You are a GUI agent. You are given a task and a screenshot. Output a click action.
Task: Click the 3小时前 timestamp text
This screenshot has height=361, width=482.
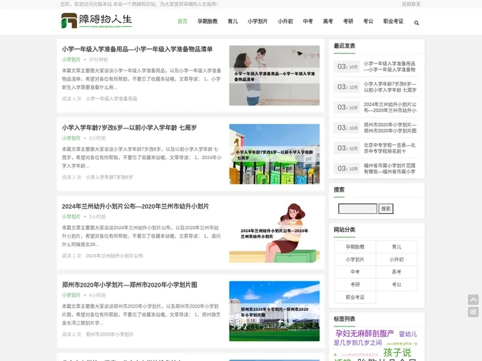[97, 217]
